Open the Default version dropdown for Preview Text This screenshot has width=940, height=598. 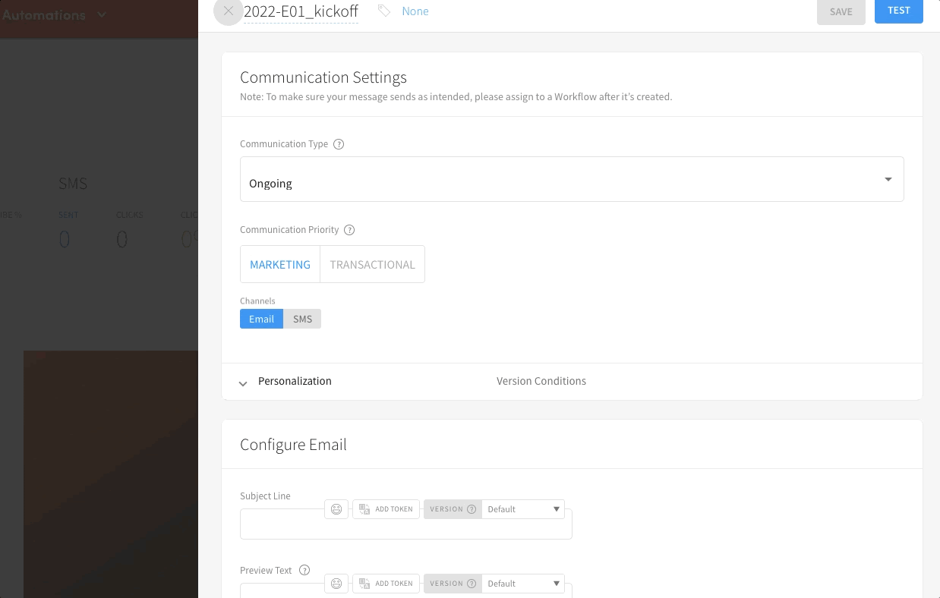point(522,584)
